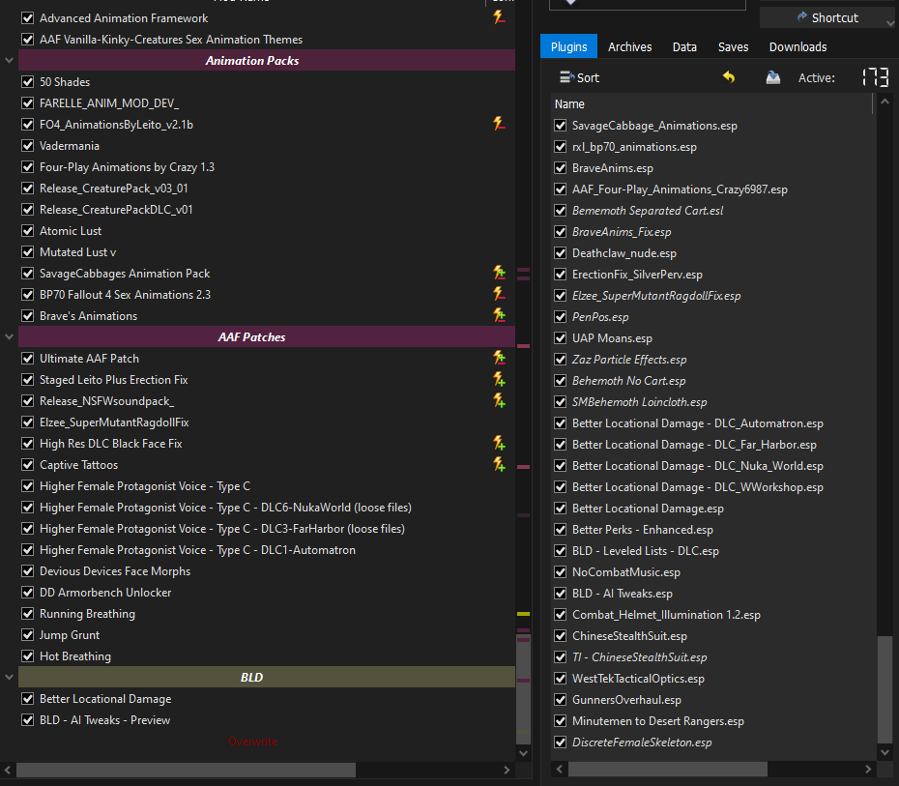
Task: Switch to the Archives tab
Action: point(629,46)
